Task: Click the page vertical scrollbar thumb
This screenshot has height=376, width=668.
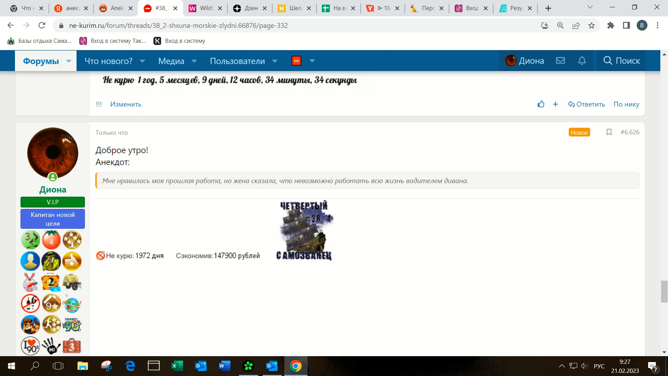Action: click(x=664, y=291)
